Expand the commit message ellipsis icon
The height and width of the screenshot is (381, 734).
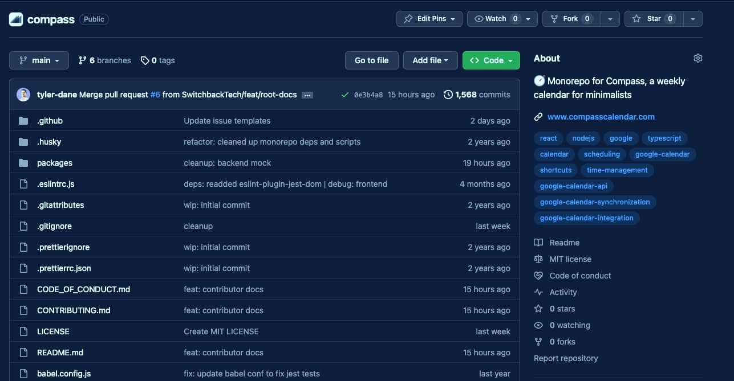tap(307, 95)
